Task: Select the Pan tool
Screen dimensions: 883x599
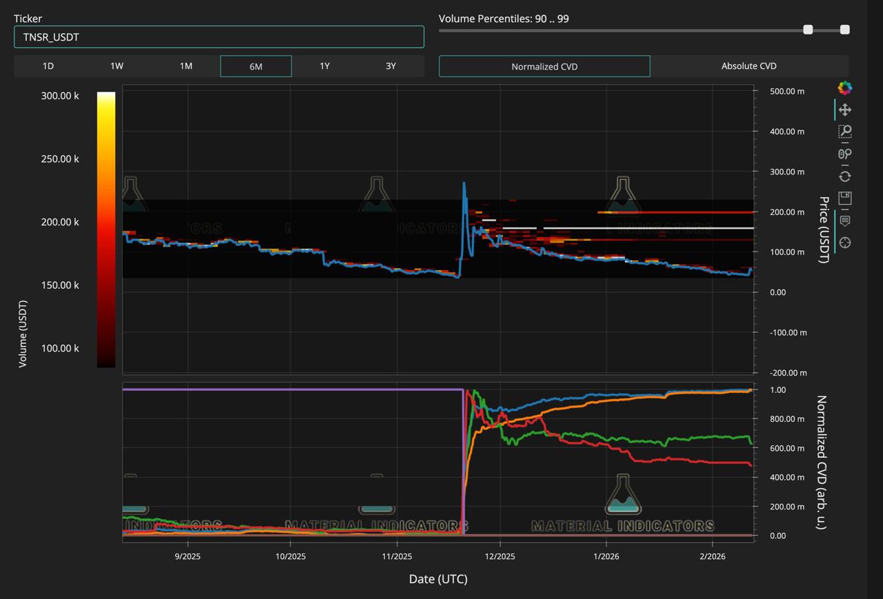Action: coord(844,110)
